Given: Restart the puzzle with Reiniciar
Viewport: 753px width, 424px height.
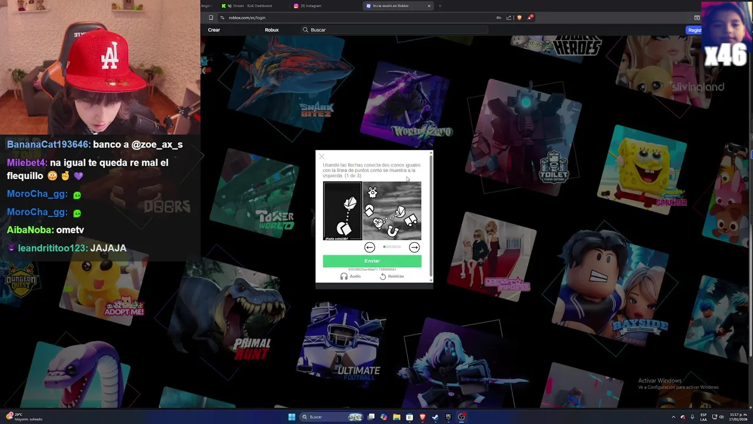Looking at the screenshot, I should (392, 276).
